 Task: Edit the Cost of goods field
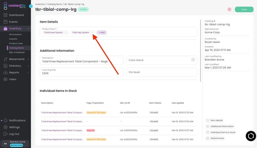coord(81,72)
